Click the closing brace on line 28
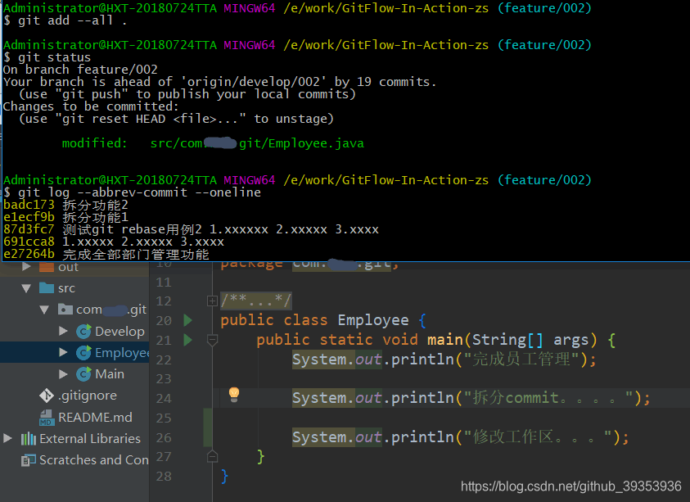 click(225, 476)
